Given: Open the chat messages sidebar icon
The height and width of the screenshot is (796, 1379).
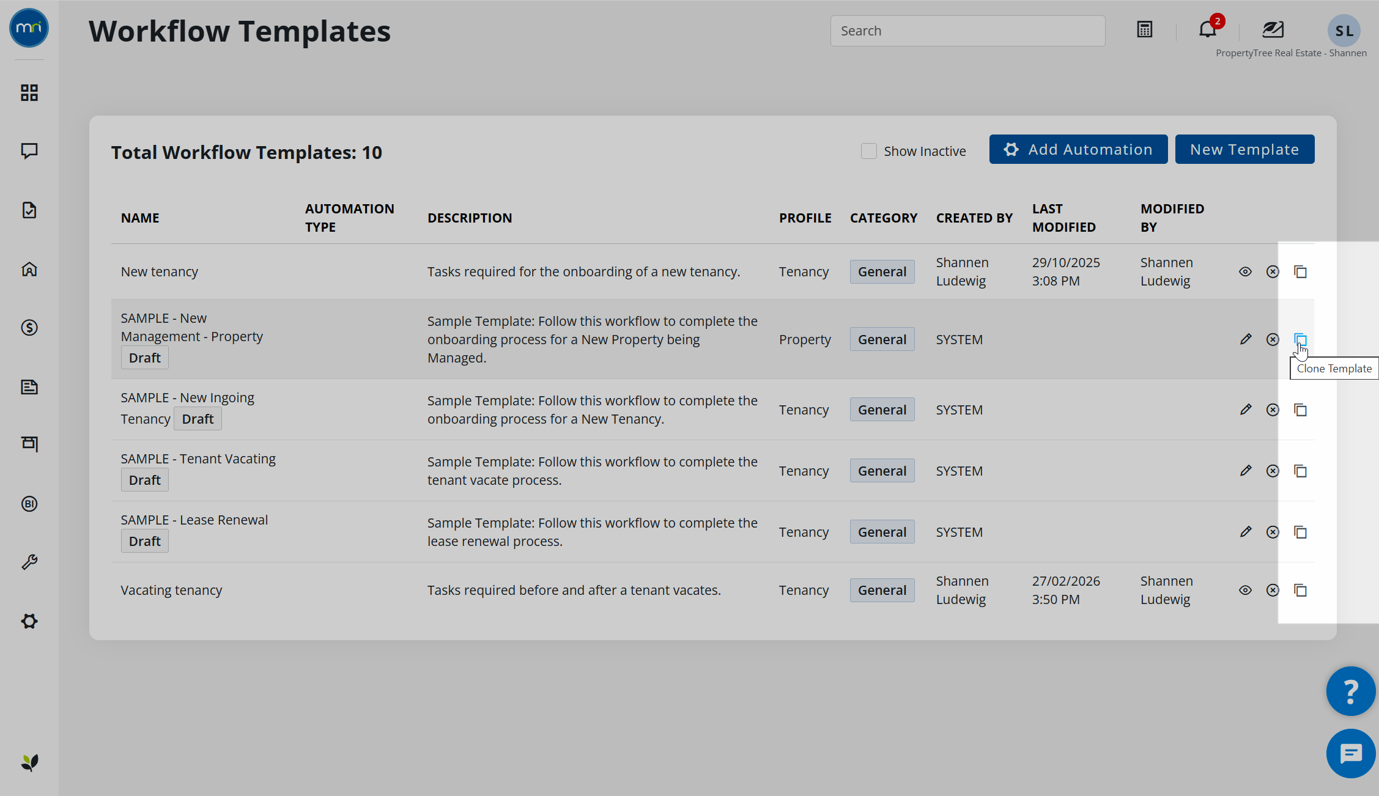Looking at the screenshot, I should [29, 151].
